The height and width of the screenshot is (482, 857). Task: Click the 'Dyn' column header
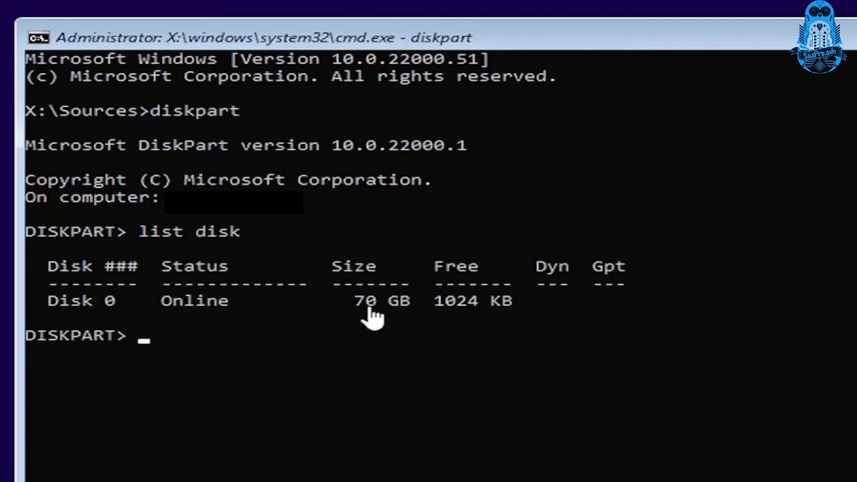(x=552, y=266)
